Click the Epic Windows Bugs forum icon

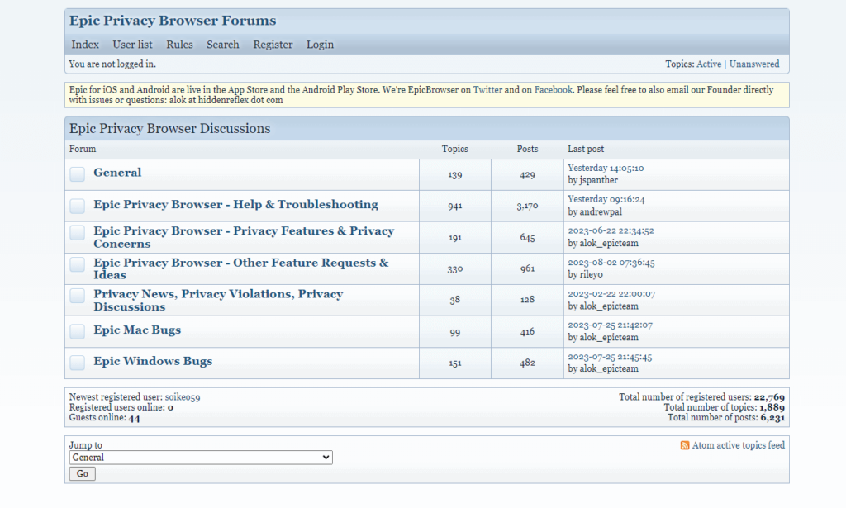click(x=77, y=362)
